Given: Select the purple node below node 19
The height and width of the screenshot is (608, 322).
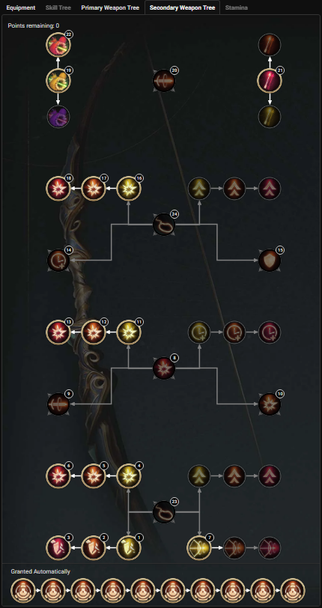Looking at the screenshot, I should pos(58,116).
